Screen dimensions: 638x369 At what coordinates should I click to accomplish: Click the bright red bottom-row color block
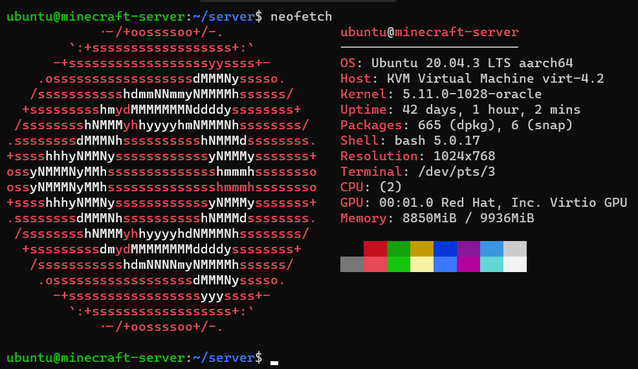coord(375,264)
